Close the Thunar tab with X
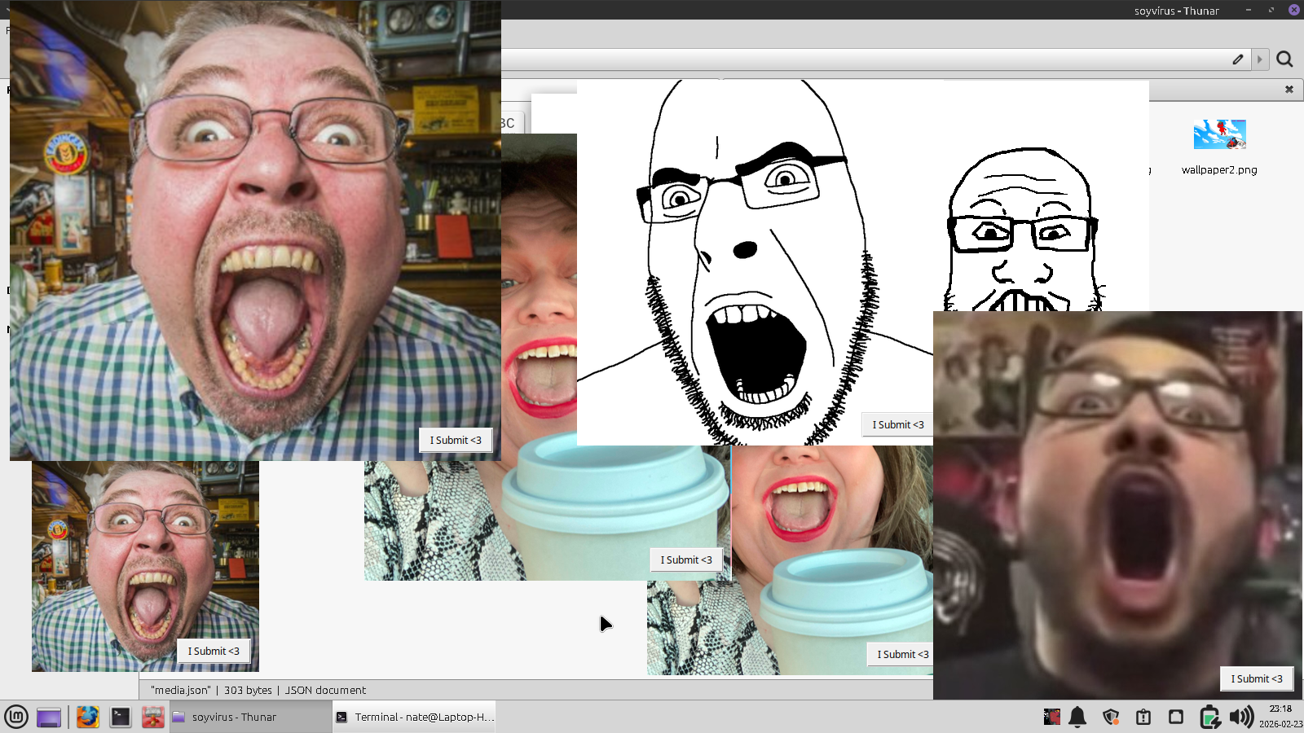This screenshot has height=733, width=1304. (1289, 90)
